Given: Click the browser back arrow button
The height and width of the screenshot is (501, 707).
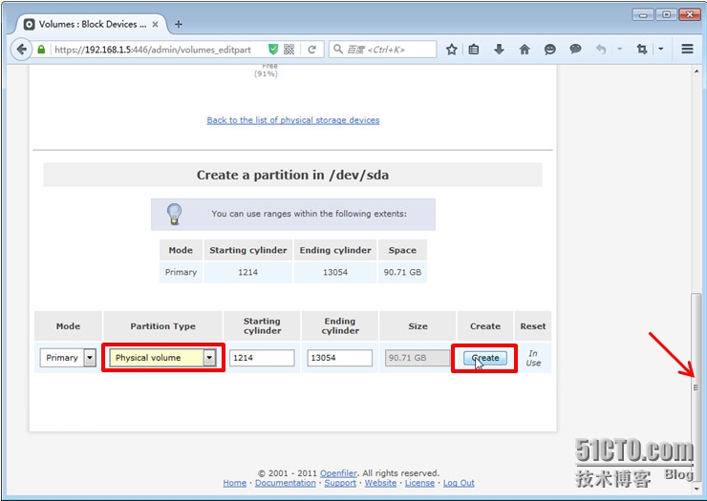Looking at the screenshot, I should pos(21,49).
